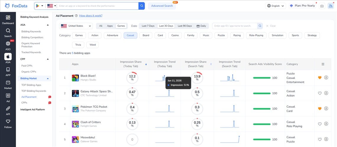Click the blue search magnifier button in top bar
Screen dimensions: 337x147
point(142,6)
